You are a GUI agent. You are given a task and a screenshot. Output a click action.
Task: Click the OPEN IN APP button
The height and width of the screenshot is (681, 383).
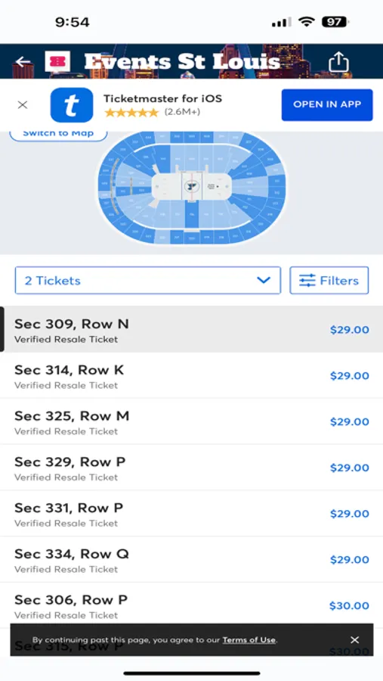click(x=327, y=104)
